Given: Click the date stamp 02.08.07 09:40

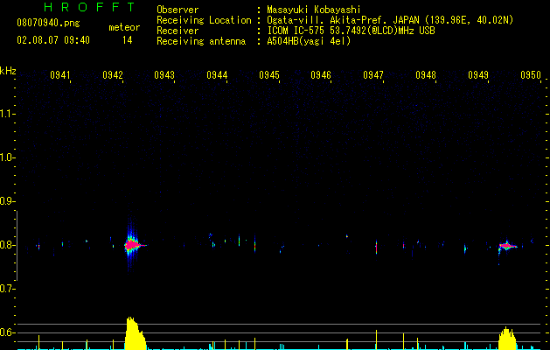Looking at the screenshot, I should pos(53,40).
